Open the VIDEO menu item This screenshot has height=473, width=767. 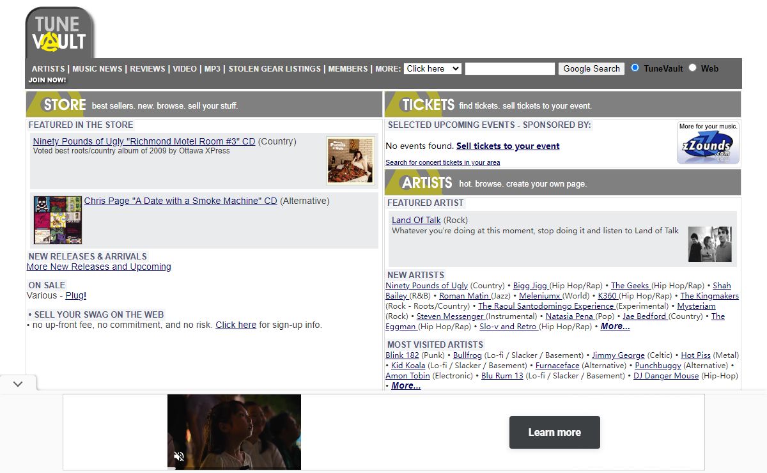point(185,69)
